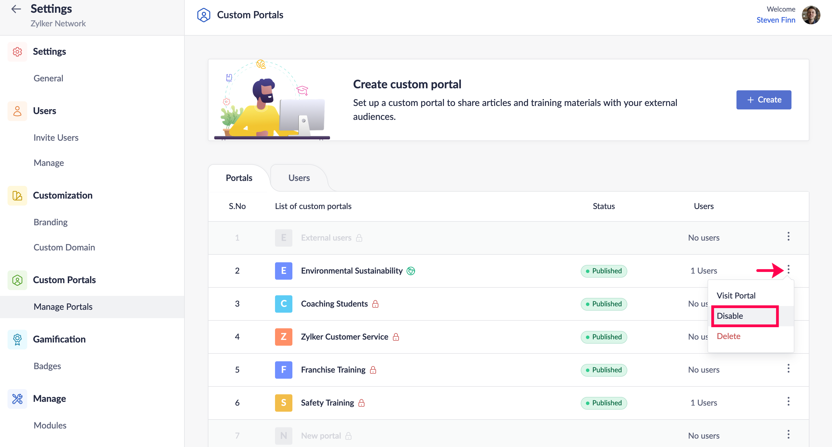
Task: Click the Create button
Action: pyautogui.click(x=763, y=100)
